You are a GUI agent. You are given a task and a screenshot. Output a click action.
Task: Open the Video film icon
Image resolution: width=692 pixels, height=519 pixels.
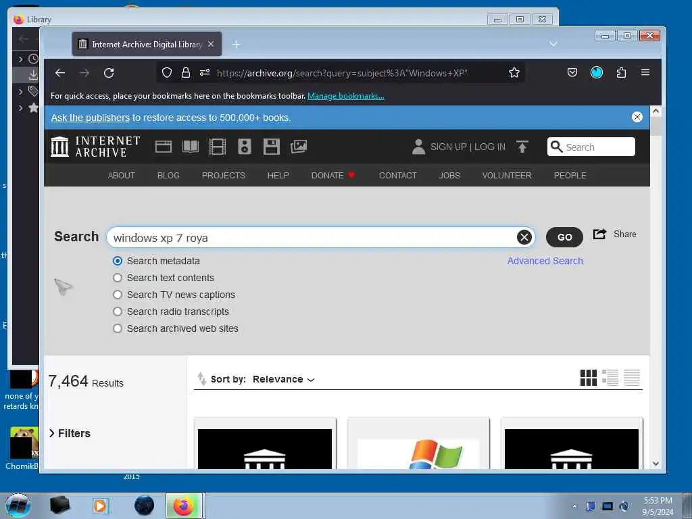(x=217, y=147)
